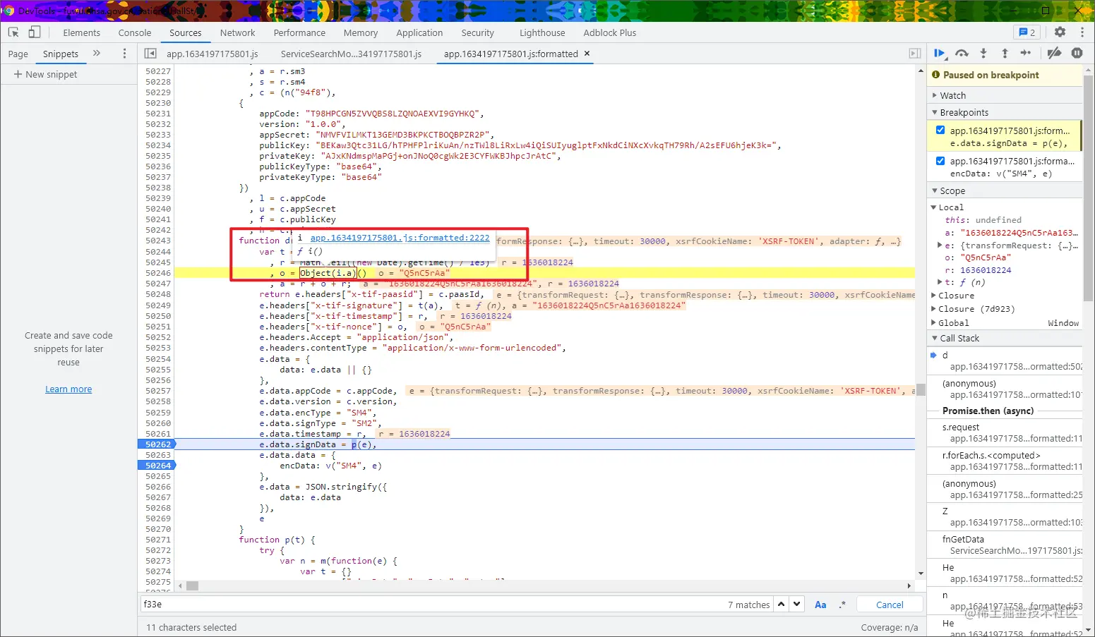The image size is (1095, 637).
Task: Hide the navigator pane icon
Action: tap(150, 54)
